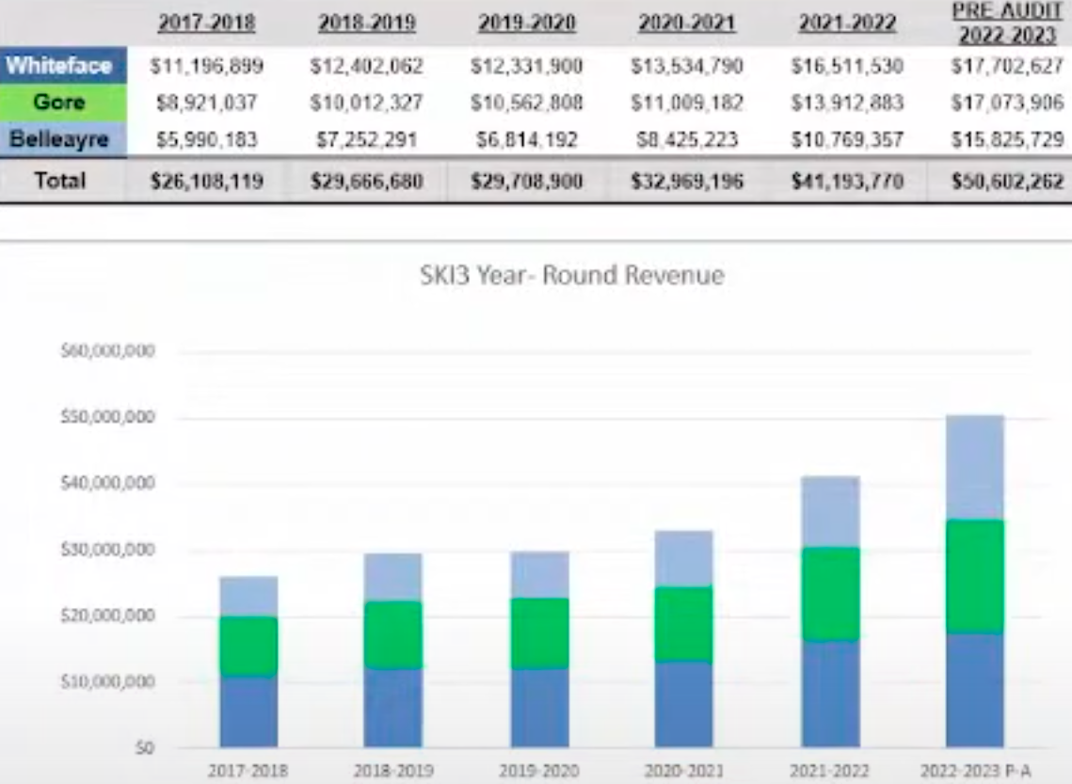Click the SKI3 Year-Round Revenue chart title
The image size is (1072, 784).
(572, 276)
